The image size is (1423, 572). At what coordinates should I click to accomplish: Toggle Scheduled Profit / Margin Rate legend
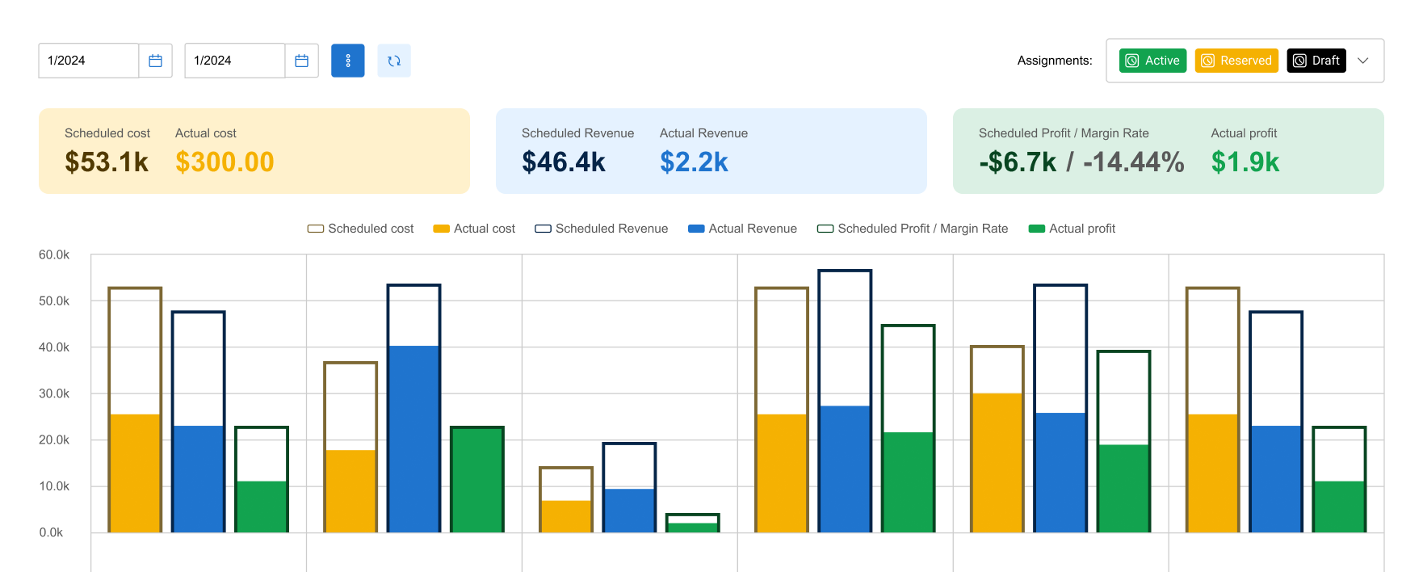click(x=913, y=229)
